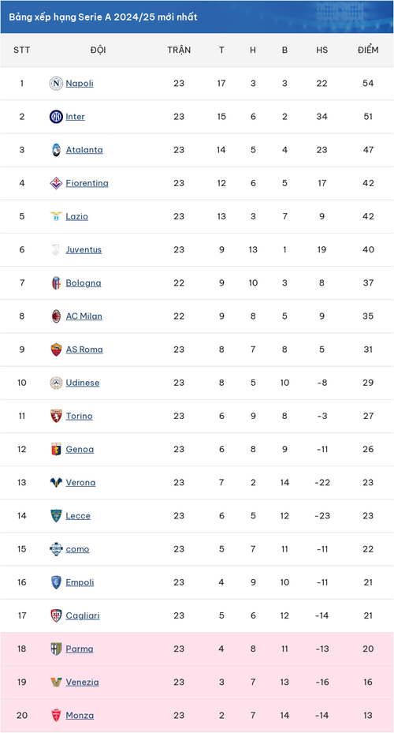Click the AS Roma badge icon
Viewport: 394px width, 733px height.
tap(56, 350)
